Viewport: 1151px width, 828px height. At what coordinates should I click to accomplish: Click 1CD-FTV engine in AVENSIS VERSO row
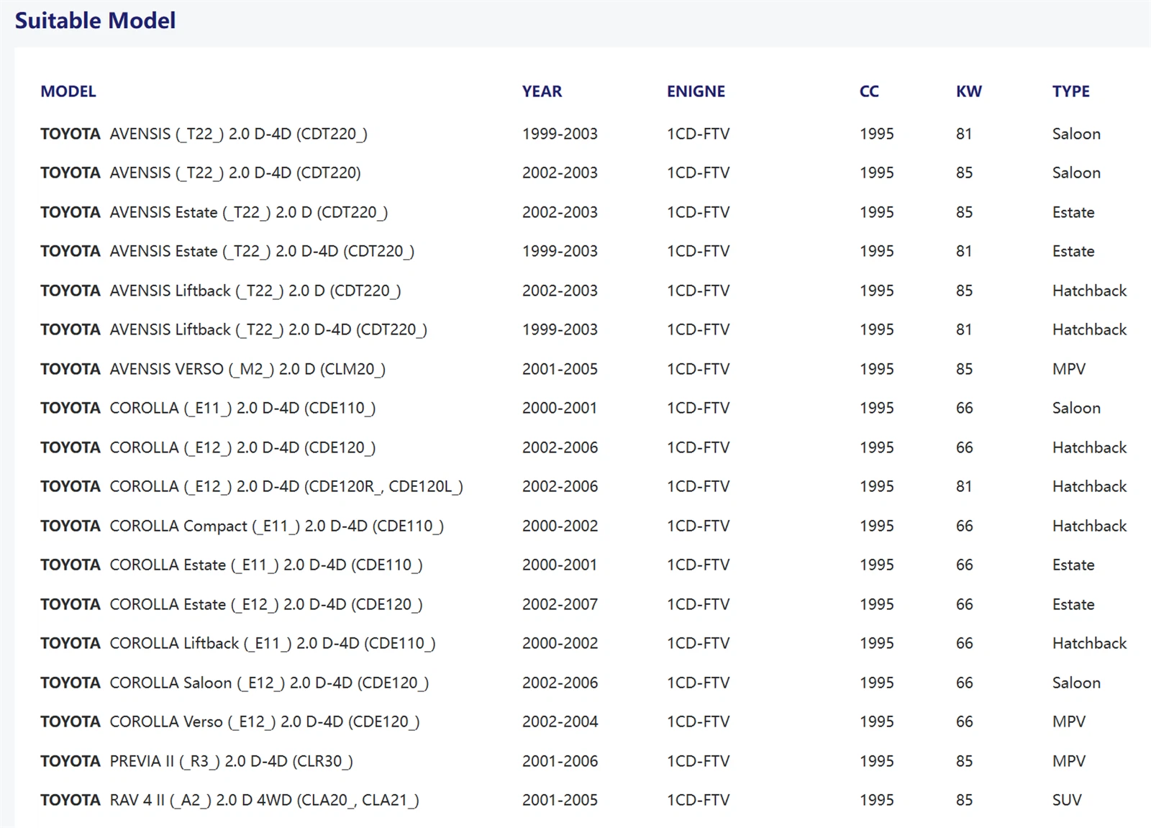[x=698, y=369]
